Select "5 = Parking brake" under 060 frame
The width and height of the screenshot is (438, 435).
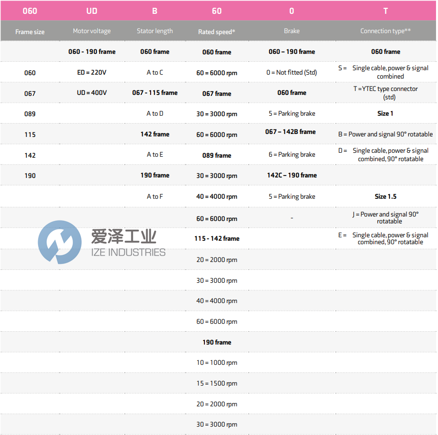tap(291, 113)
